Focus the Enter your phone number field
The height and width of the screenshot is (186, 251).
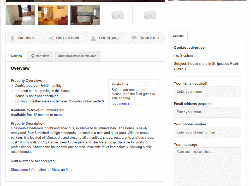point(208,132)
